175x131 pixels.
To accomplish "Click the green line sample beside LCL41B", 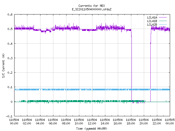I will coord(163,21).
